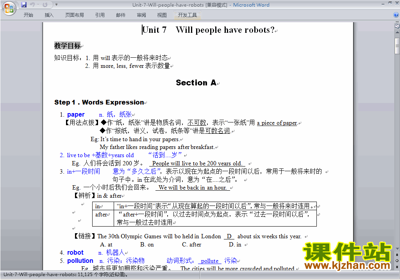Click the vertical scrollbar thumb

[x=397, y=46]
